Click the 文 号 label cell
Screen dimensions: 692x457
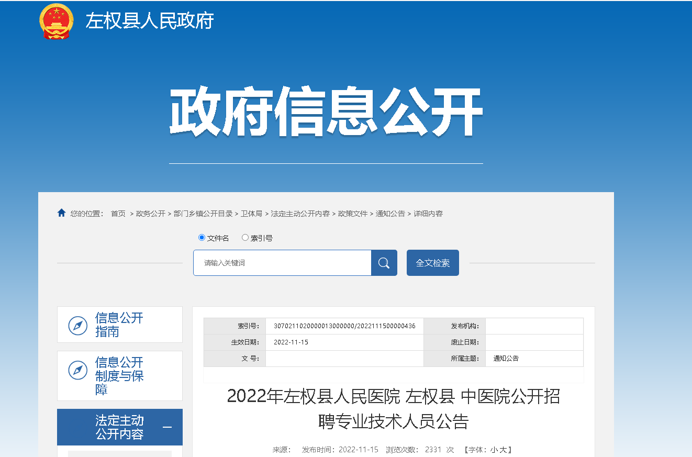point(235,359)
